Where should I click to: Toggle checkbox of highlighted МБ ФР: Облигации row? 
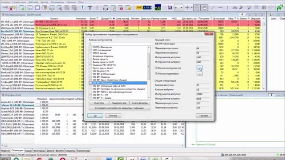pyautogui.click(x=90, y=83)
